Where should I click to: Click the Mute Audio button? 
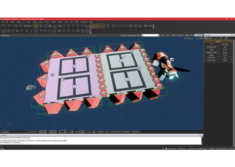click(136, 132)
